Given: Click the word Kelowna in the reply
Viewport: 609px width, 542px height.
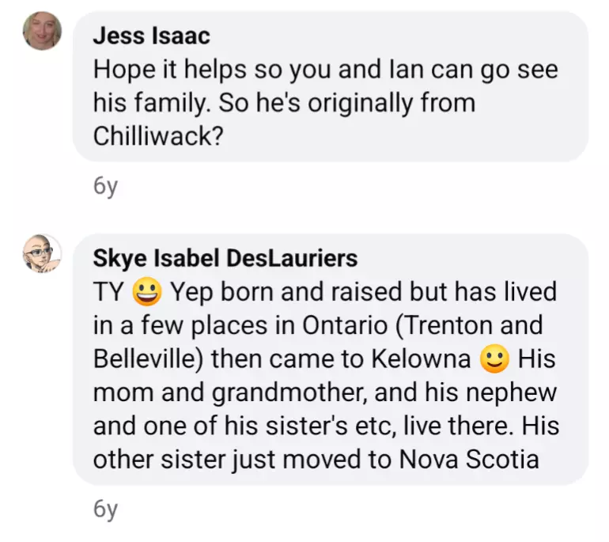Looking at the screenshot, I should tap(418, 359).
